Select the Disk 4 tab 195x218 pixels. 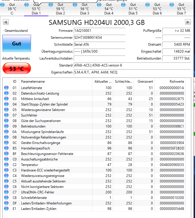109,9
